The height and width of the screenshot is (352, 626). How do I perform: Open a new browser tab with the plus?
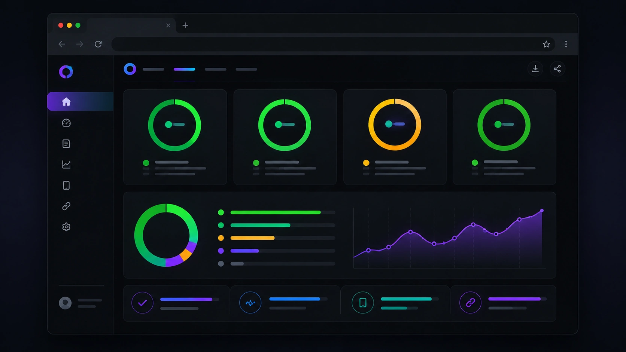pyautogui.click(x=185, y=25)
